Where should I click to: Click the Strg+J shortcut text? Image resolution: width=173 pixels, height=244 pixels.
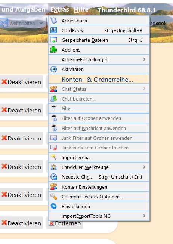(135, 40)
